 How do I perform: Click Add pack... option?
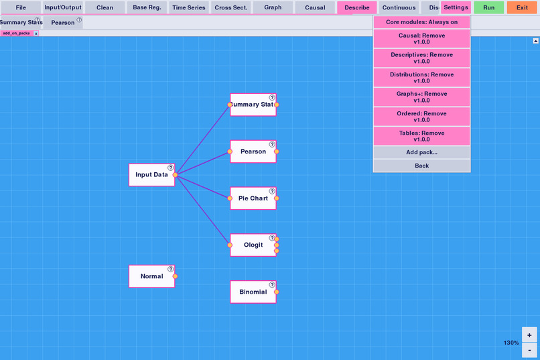tap(421, 152)
